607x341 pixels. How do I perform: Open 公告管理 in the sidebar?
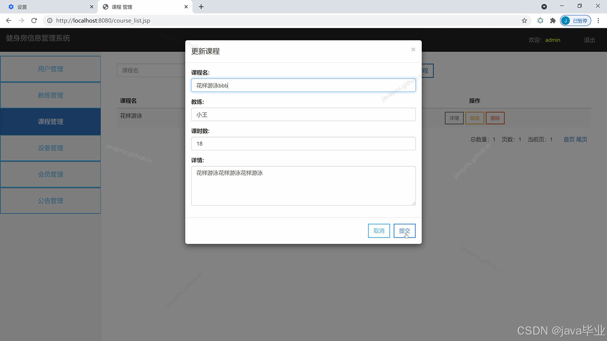[x=51, y=200]
